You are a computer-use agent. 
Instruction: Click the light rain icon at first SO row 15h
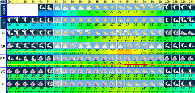tap(128, 71)
